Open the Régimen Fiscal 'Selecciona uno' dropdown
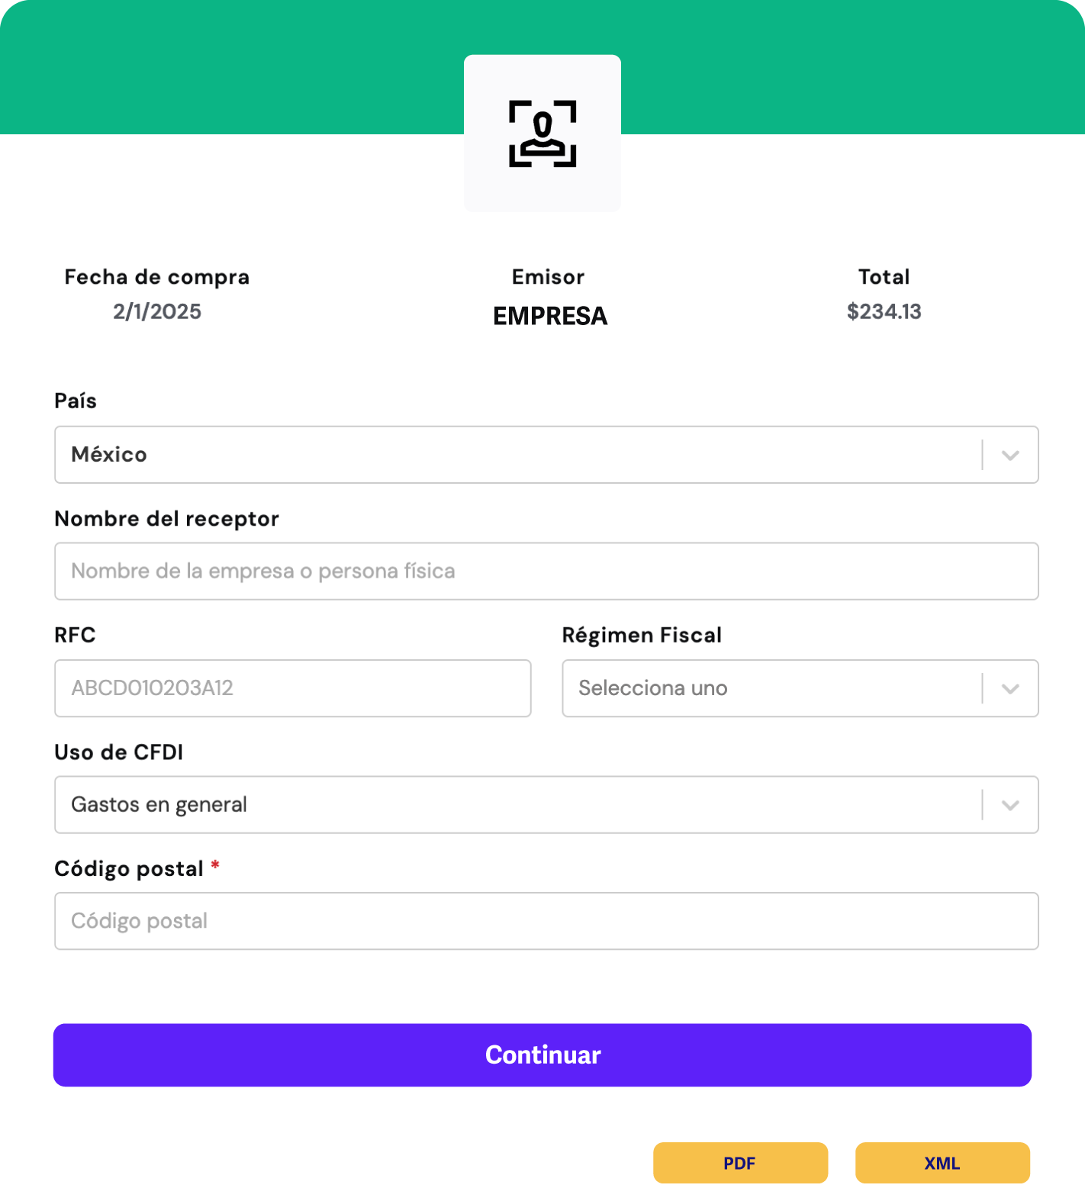The height and width of the screenshot is (1201, 1085). click(x=771, y=688)
